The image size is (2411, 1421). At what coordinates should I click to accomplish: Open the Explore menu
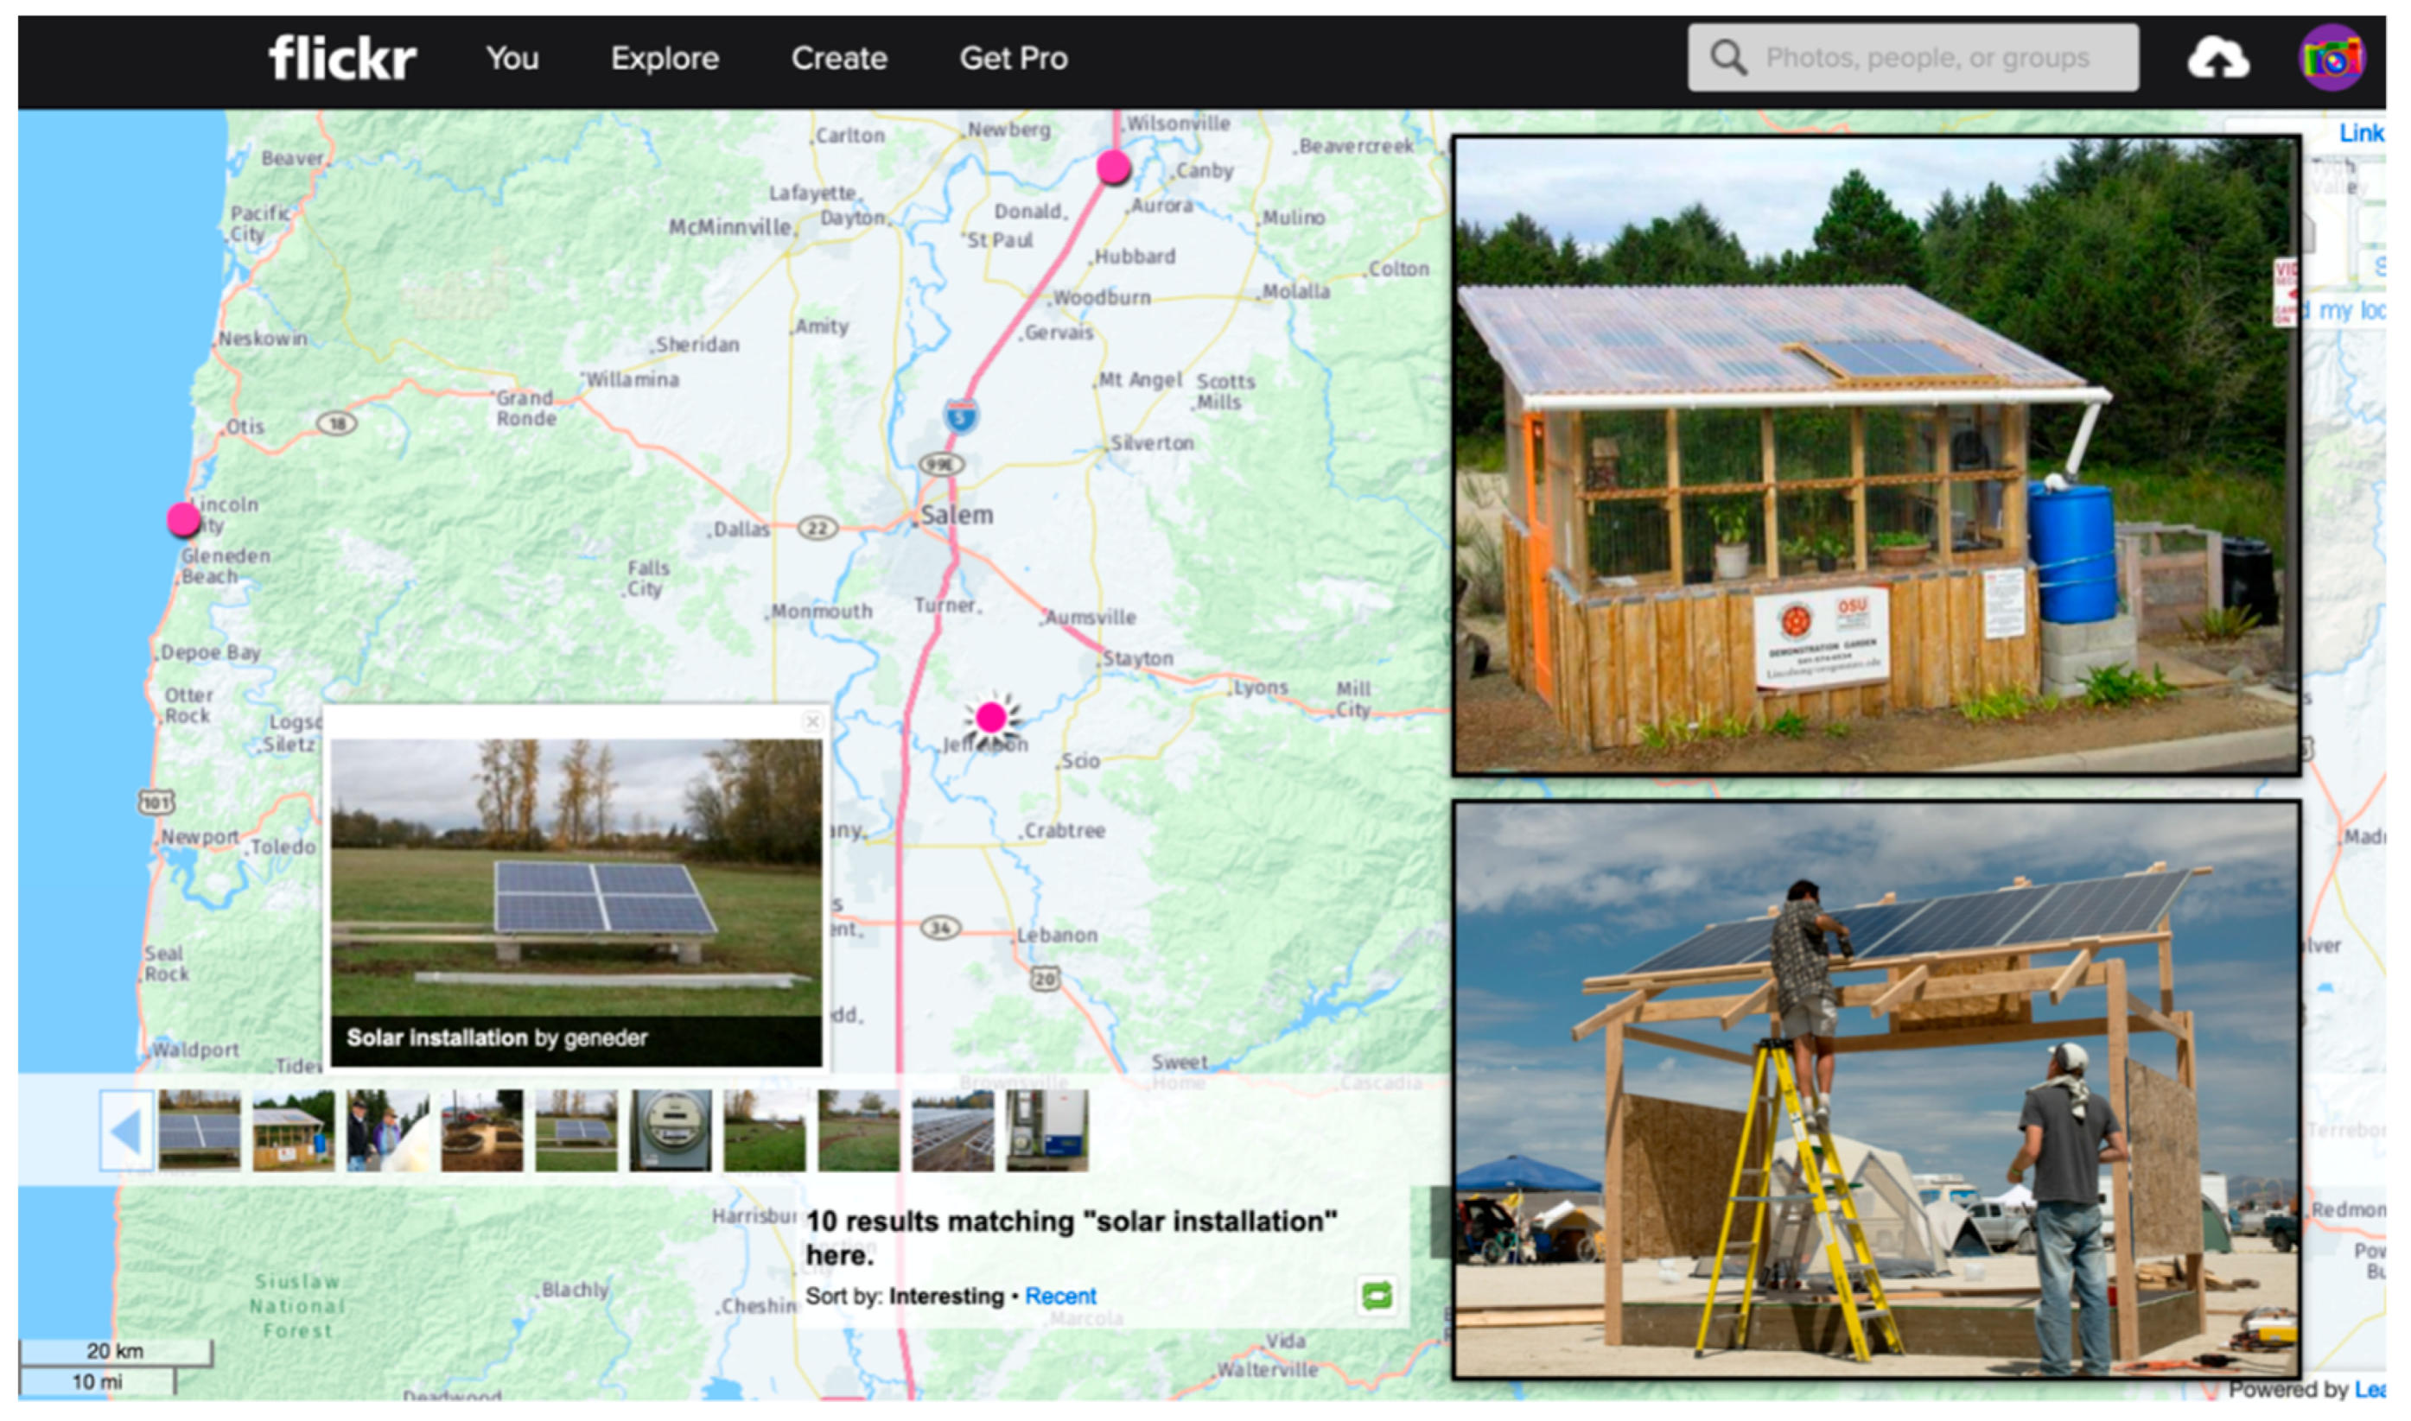[x=665, y=59]
